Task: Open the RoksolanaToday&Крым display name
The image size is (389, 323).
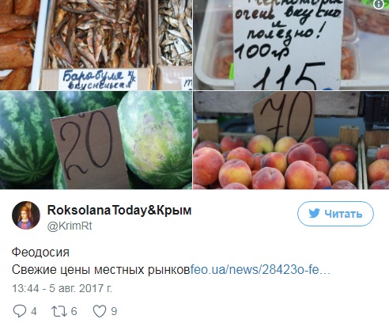Action: [x=119, y=211]
